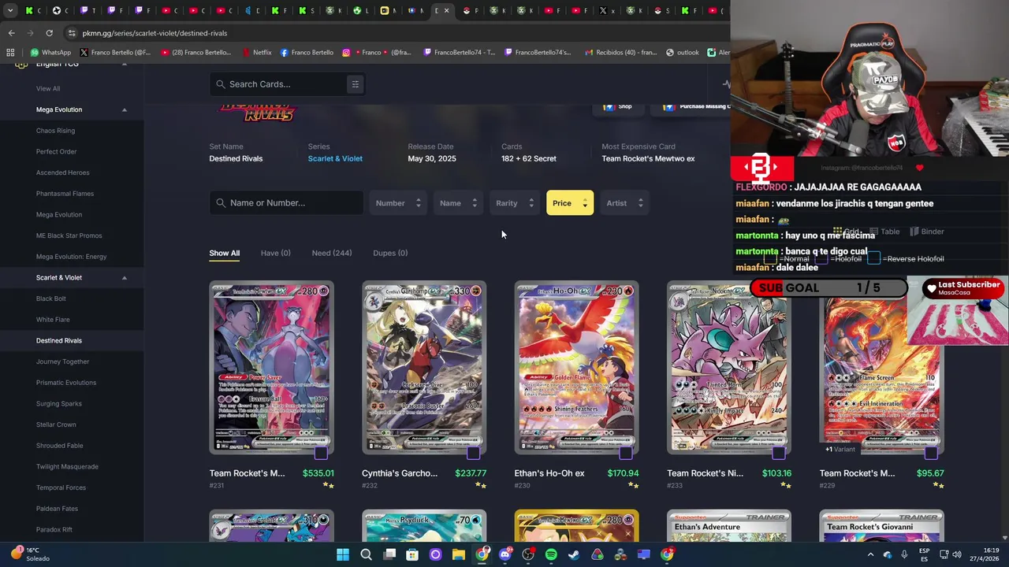Open the Netflix bookmark
Viewport: 1009px width, 567px height.
click(x=256, y=53)
